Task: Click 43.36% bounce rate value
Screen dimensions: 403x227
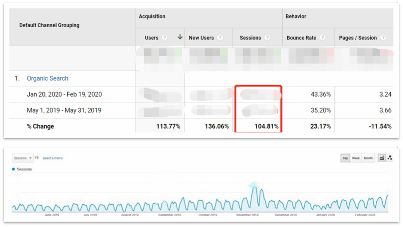Action: [x=321, y=95]
